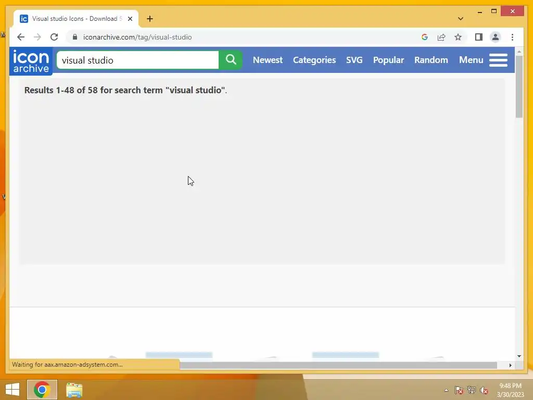Click the Google icon in address bar
Viewport: 533px width, 400px height.
[425, 37]
